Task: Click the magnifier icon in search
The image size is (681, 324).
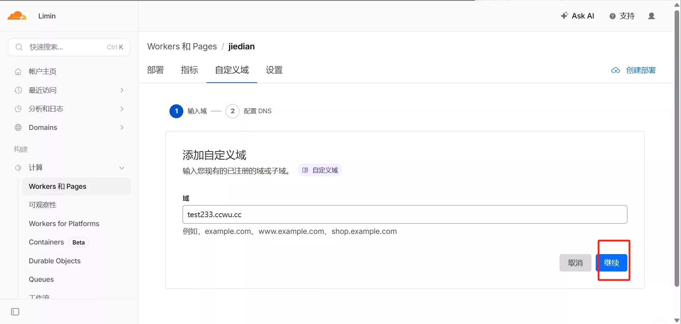Action: [19, 47]
